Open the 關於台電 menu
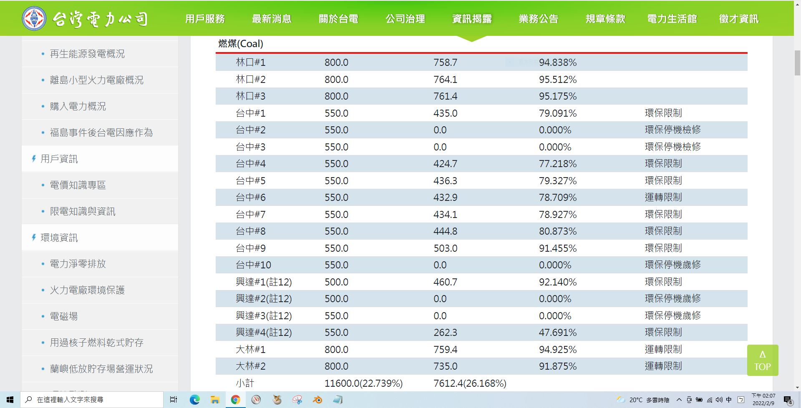 click(x=338, y=19)
